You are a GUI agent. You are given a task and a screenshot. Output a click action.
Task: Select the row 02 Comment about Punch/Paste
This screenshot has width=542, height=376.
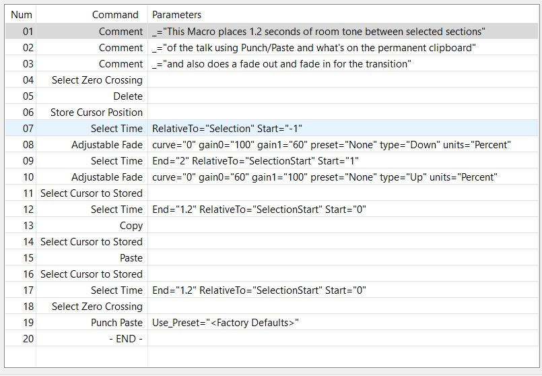click(x=272, y=48)
